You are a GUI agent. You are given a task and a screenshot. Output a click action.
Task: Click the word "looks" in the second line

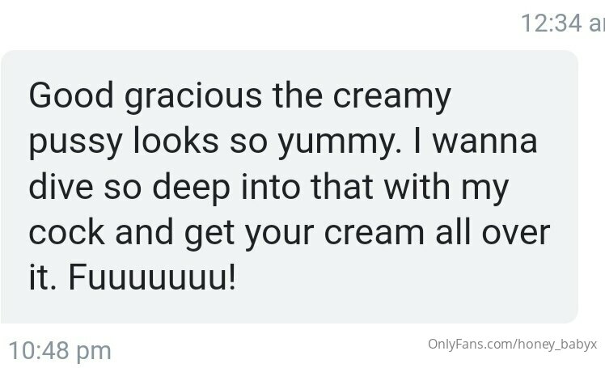[176, 141]
